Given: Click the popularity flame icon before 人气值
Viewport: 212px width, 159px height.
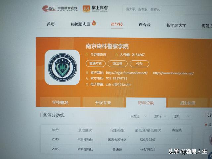Looking at the screenshot, I should tap(116, 55).
